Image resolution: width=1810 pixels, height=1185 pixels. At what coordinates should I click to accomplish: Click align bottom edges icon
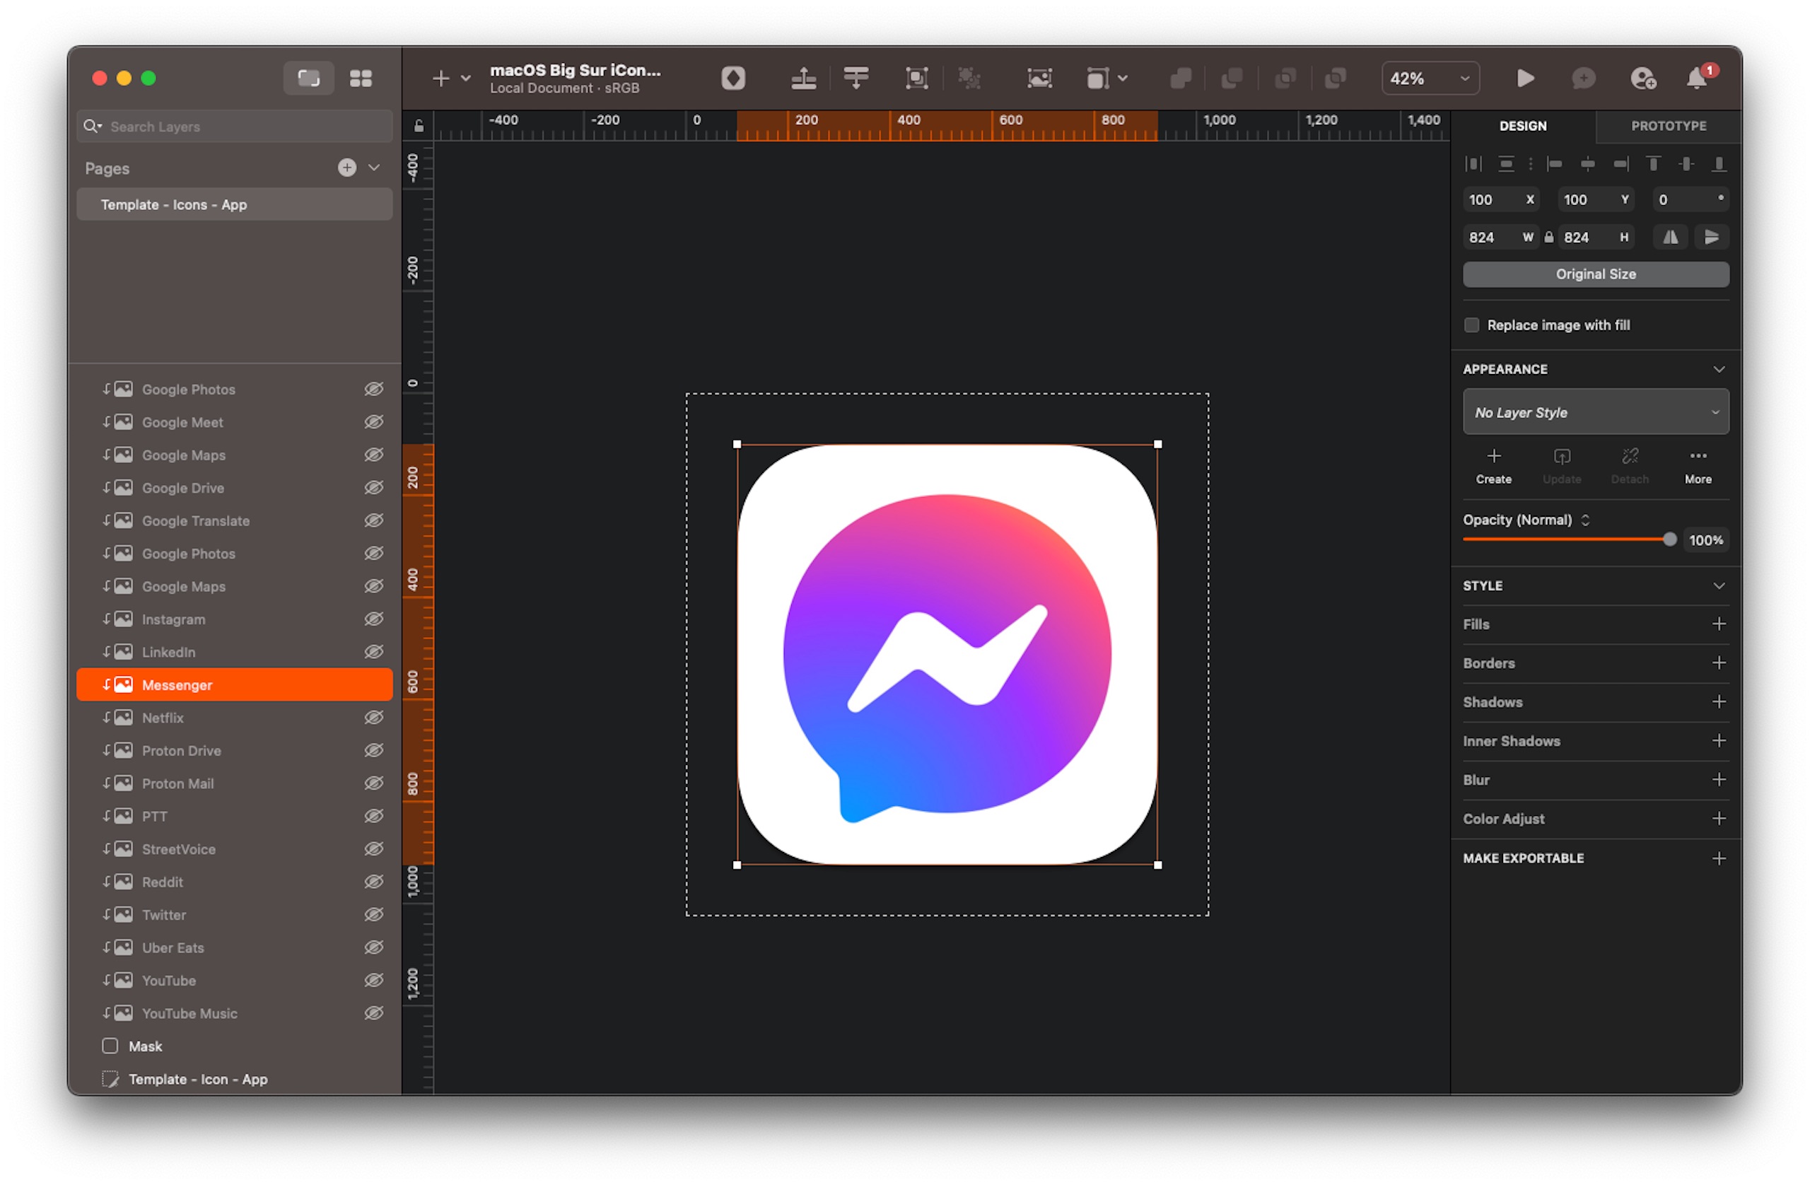click(x=1718, y=164)
